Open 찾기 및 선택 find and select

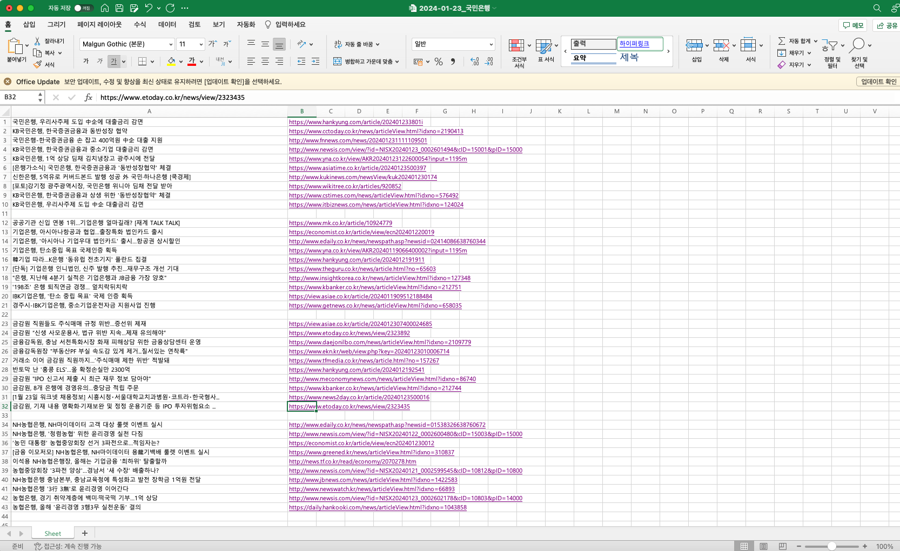click(859, 53)
